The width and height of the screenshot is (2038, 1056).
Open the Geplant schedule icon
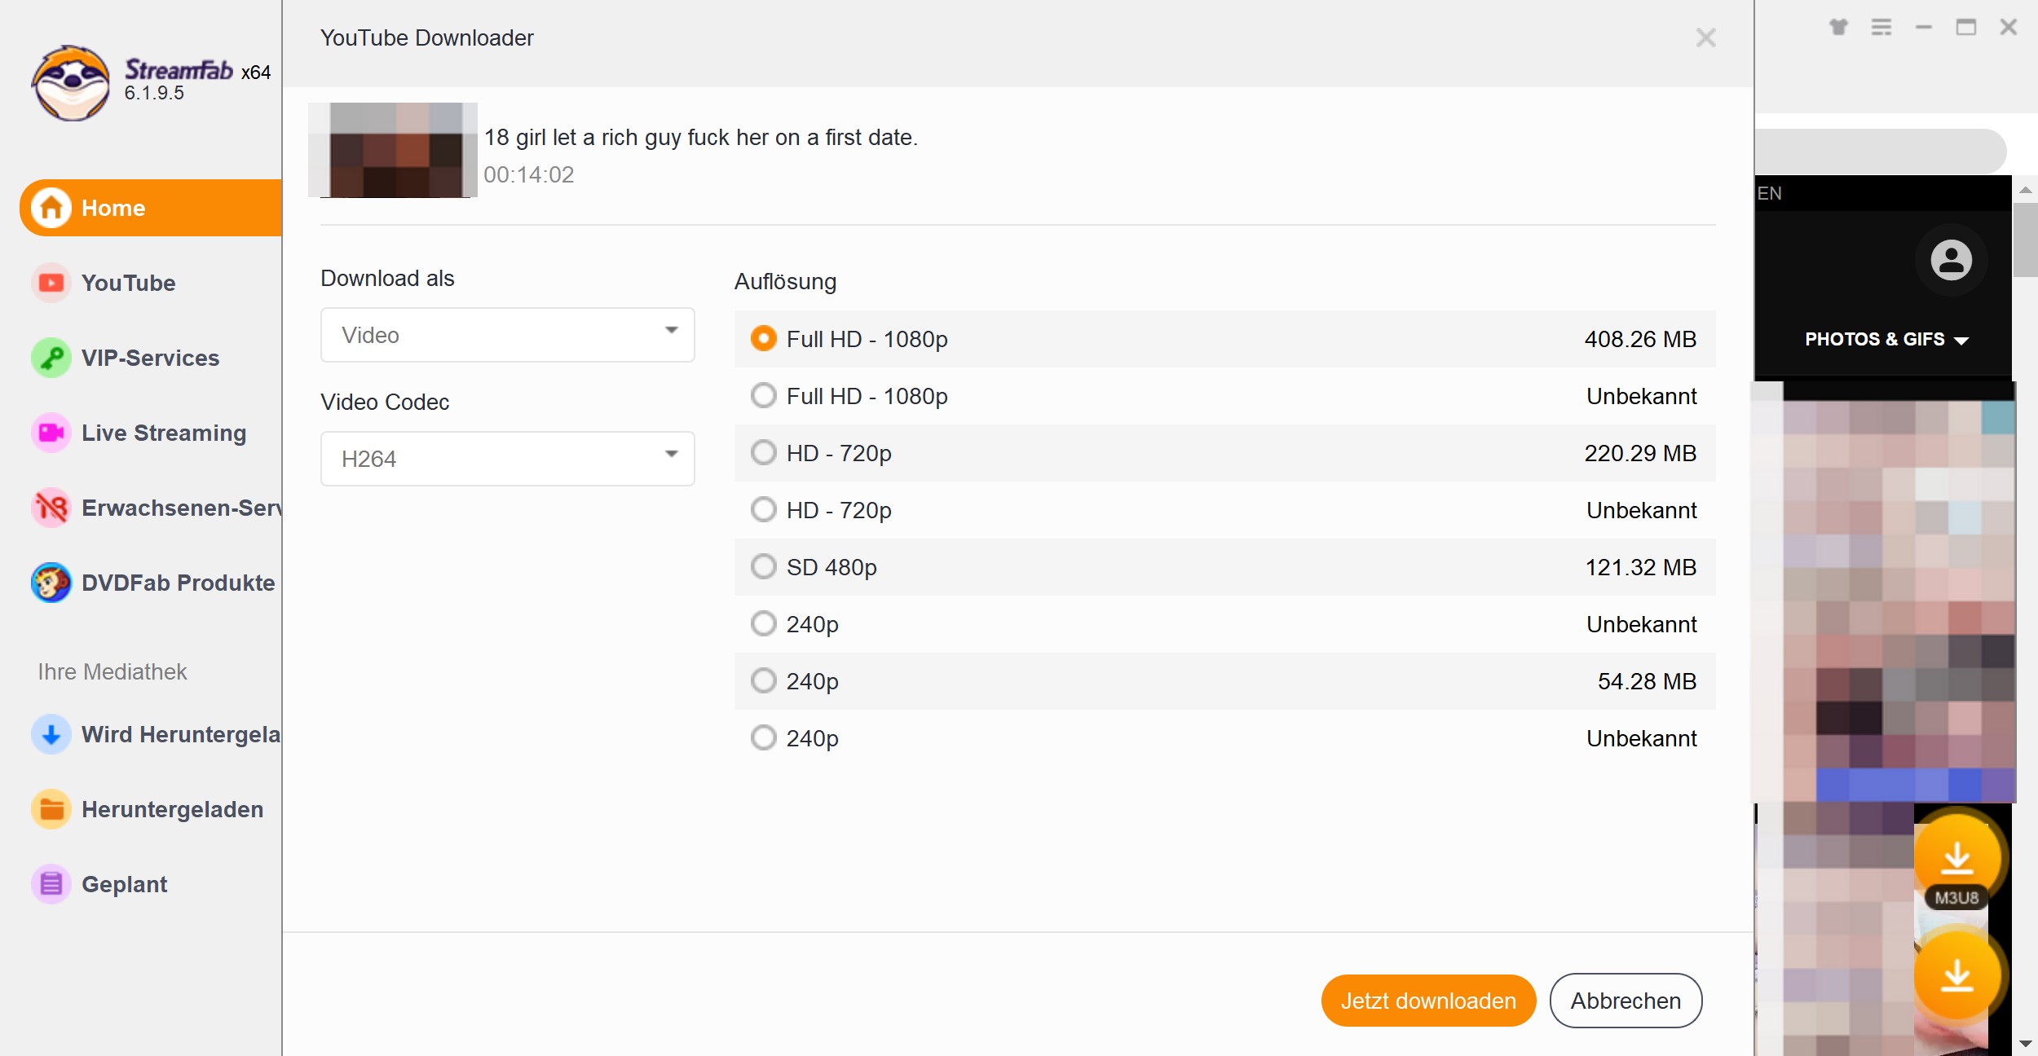pos(51,884)
